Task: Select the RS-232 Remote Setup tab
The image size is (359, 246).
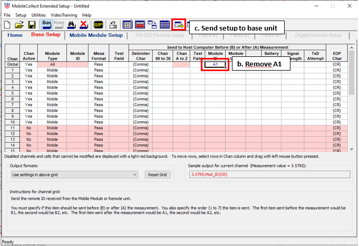Action: (160, 35)
